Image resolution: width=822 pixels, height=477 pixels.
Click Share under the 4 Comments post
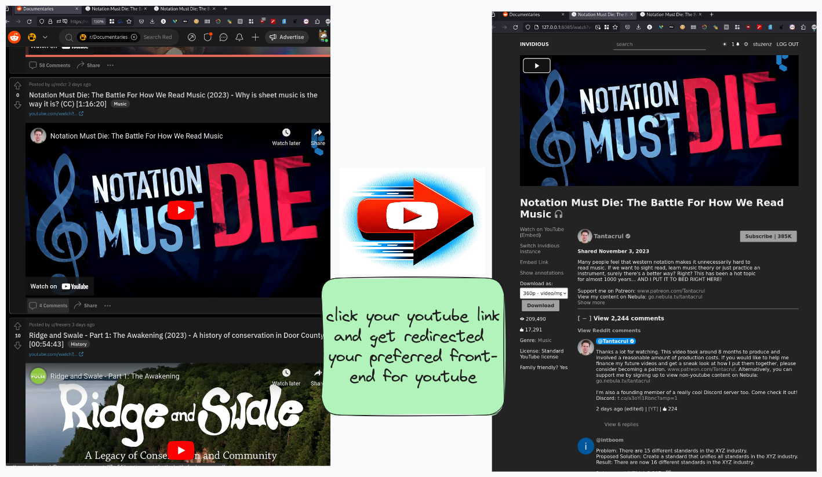point(85,305)
